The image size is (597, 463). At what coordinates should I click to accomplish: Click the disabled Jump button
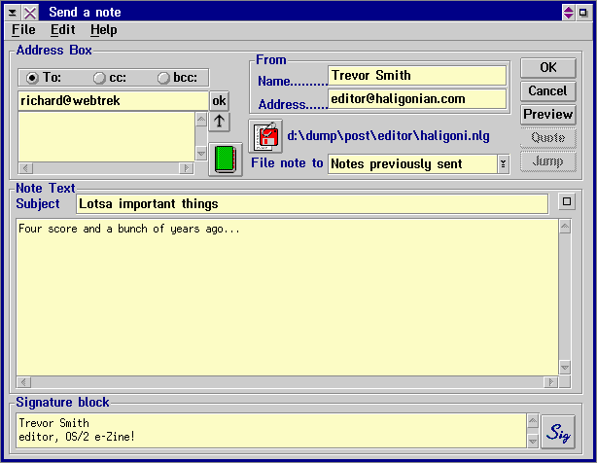(x=547, y=161)
